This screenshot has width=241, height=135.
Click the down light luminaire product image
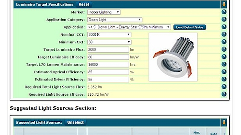click(x=173, y=57)
